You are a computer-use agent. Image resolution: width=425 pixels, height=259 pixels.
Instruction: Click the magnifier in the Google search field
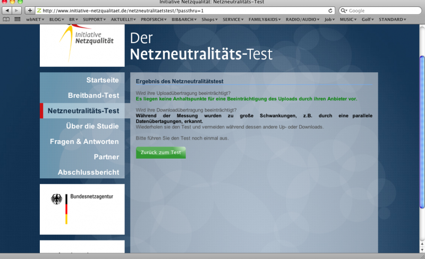[344, 11]
